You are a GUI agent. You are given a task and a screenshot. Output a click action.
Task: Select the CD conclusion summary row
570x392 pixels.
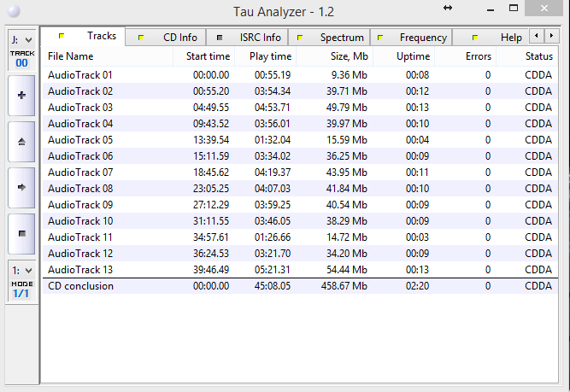[x=300, y=286]
